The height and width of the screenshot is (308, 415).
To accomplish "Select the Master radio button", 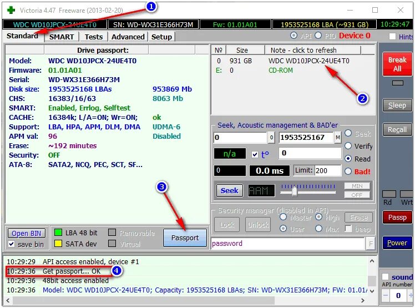I will coord(283,217).
